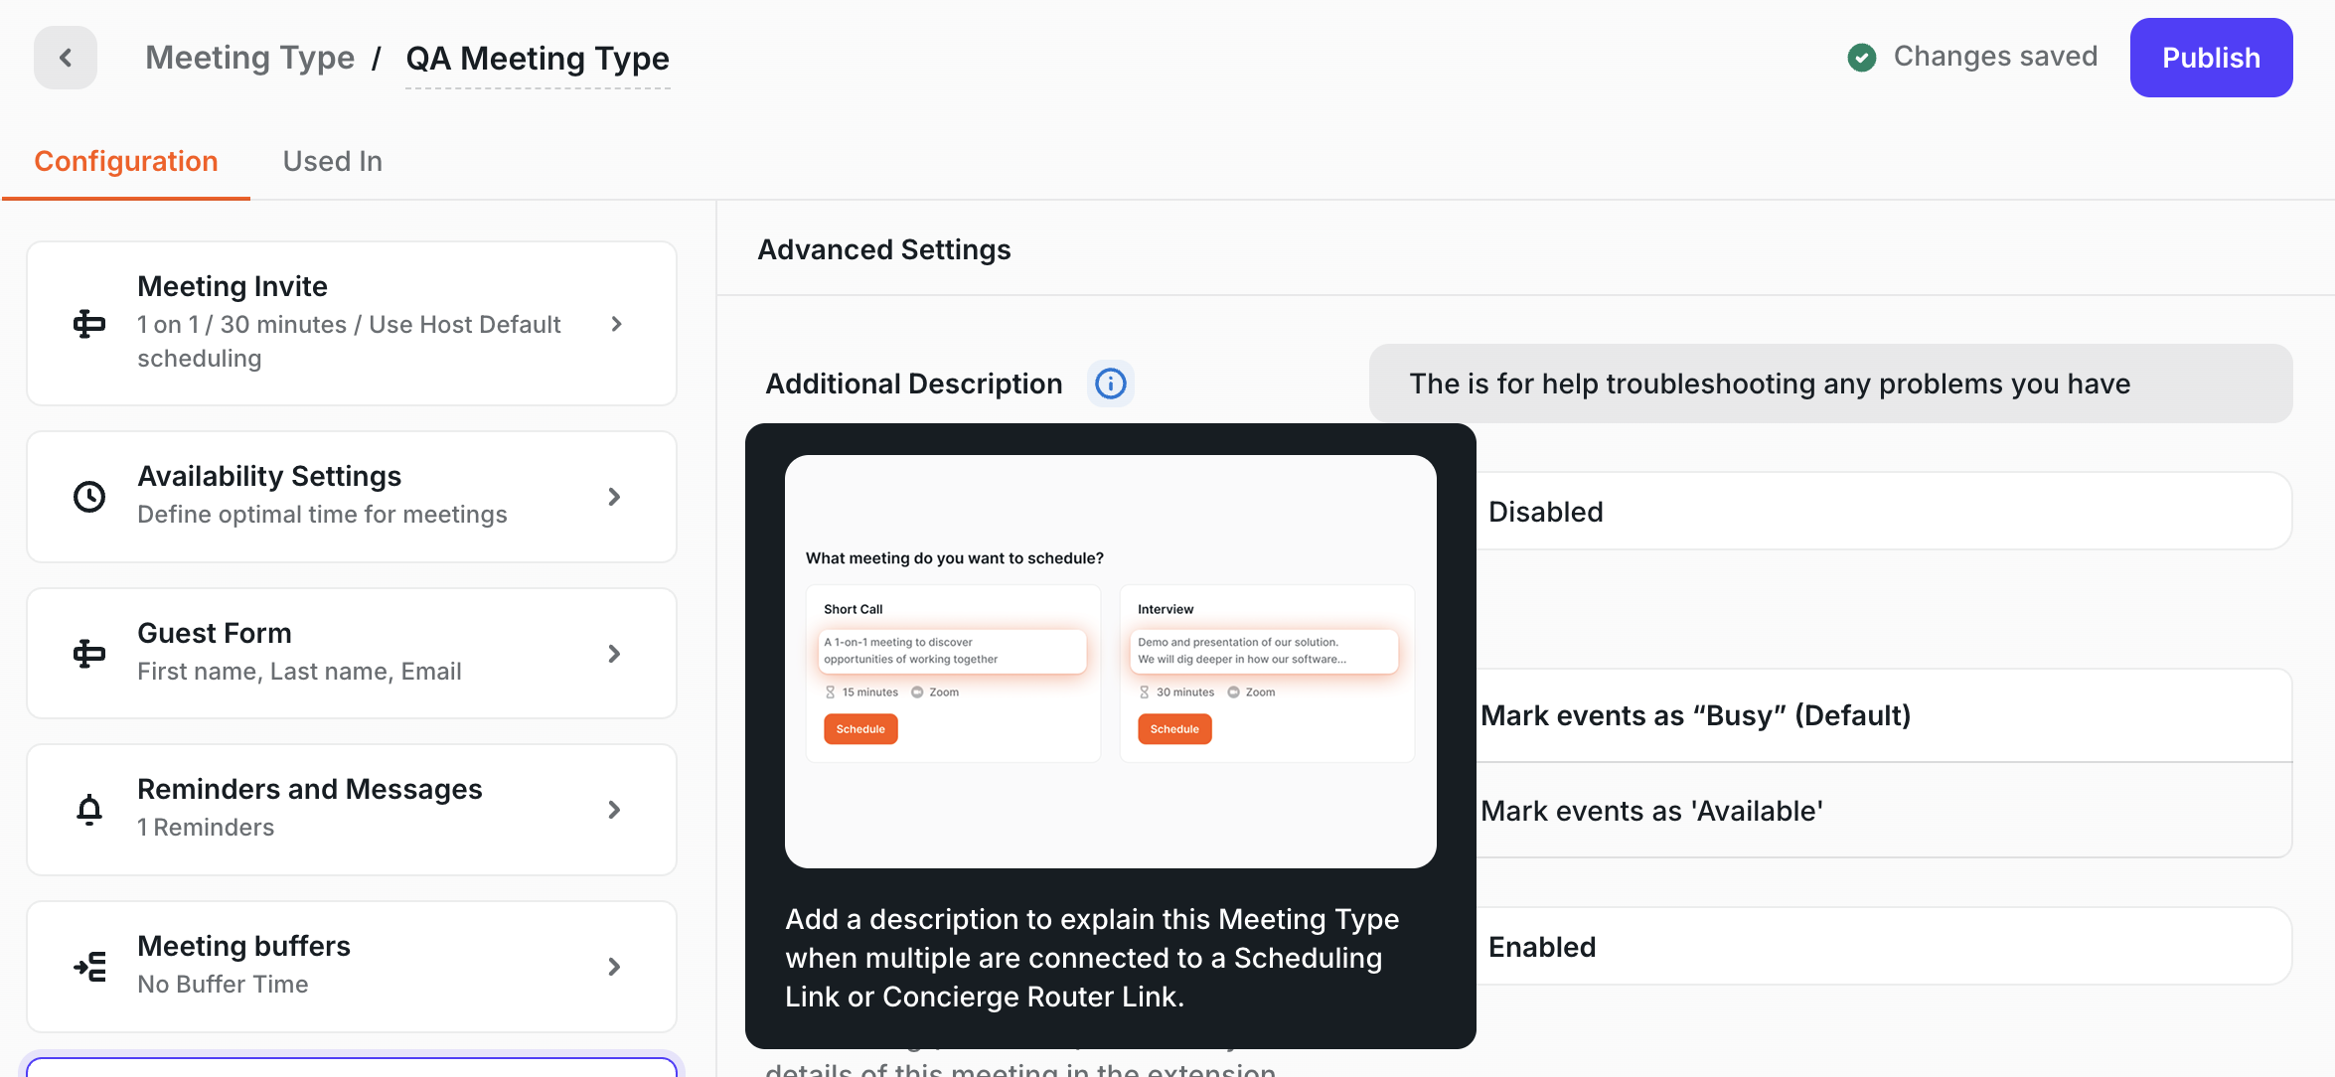Click the Additional Description info icon
The height and width of the screenshot is (1077, 2335).
[1110, 384]
